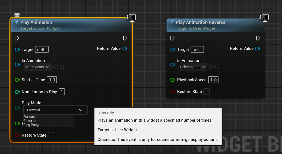Choose Ping Pong from the Play Mode list
The height and width of the screenshot is (154, 282).
(x=31, y=125)
